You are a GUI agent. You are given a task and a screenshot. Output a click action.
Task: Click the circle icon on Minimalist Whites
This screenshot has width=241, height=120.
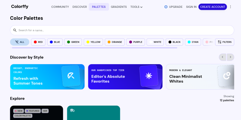tap(227, 76)
